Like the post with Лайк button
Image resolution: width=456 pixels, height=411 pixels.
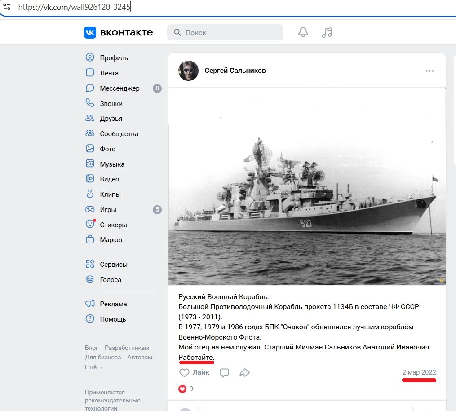(x=194, y=372)
